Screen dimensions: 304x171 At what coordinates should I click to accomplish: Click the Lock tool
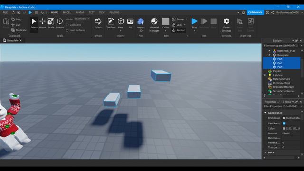(177, 25)
